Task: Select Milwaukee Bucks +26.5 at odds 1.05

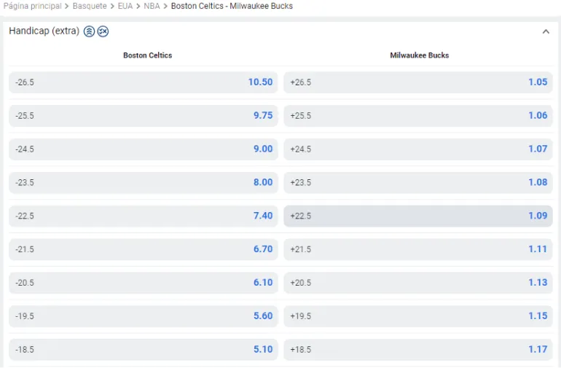Action: pos(417,82)
